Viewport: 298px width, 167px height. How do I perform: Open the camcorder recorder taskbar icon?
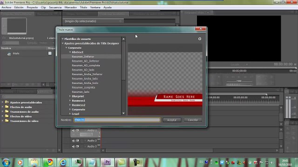click(x=136, y=162)
